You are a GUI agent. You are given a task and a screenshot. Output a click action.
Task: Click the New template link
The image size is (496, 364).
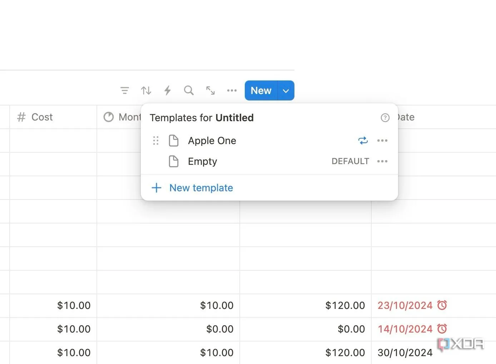[x=201, y=188]
